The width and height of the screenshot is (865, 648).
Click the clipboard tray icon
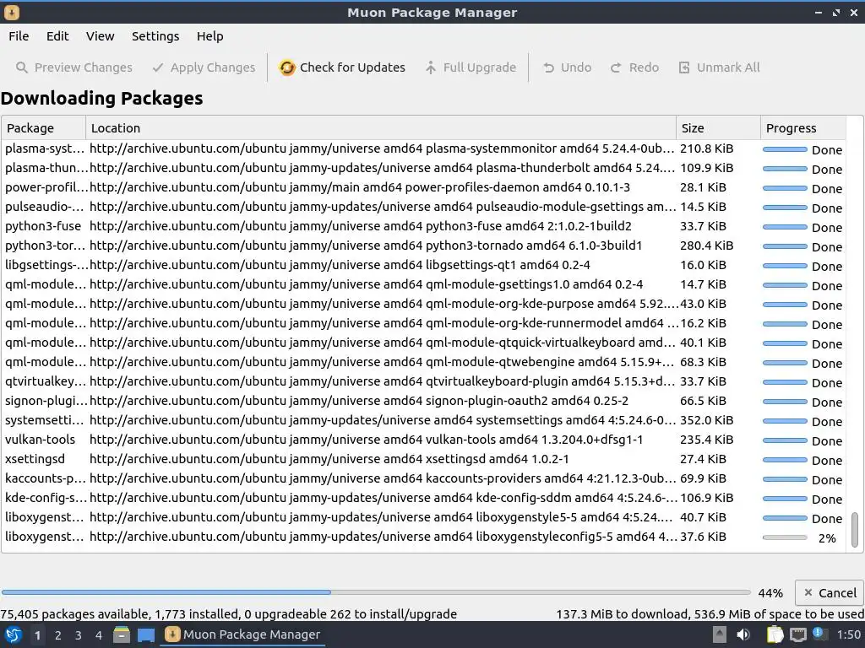click(775, 634)
